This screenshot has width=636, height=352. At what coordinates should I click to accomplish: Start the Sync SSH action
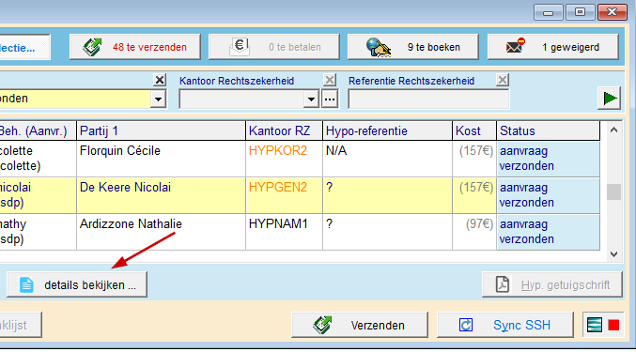click(505, 325)
